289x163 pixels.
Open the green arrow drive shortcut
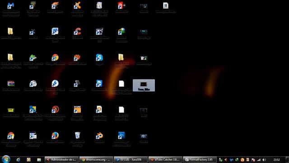tap(33, 58)
